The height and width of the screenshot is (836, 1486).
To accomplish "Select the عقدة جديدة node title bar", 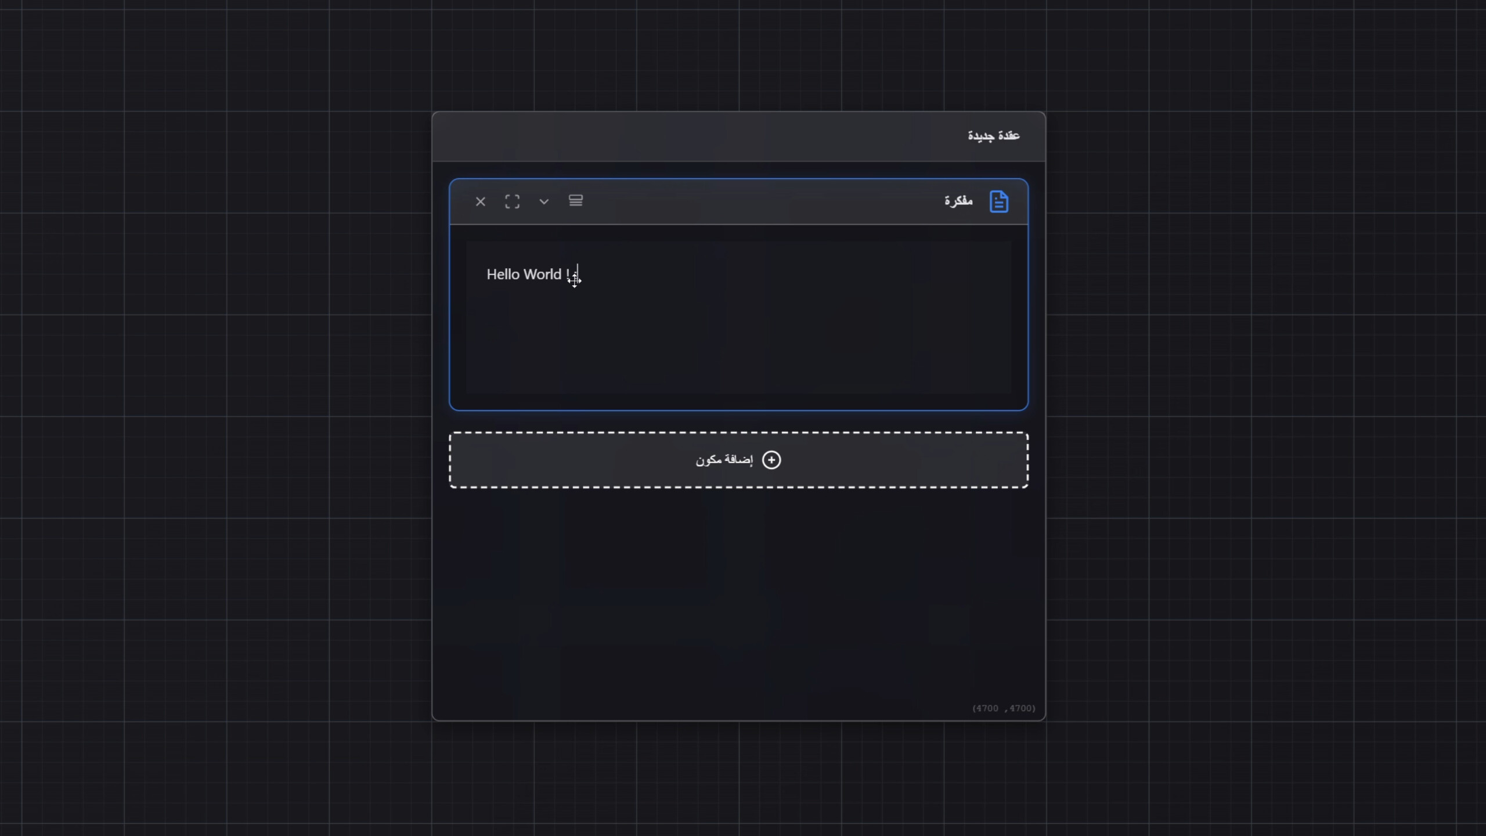I will point(994,135).
